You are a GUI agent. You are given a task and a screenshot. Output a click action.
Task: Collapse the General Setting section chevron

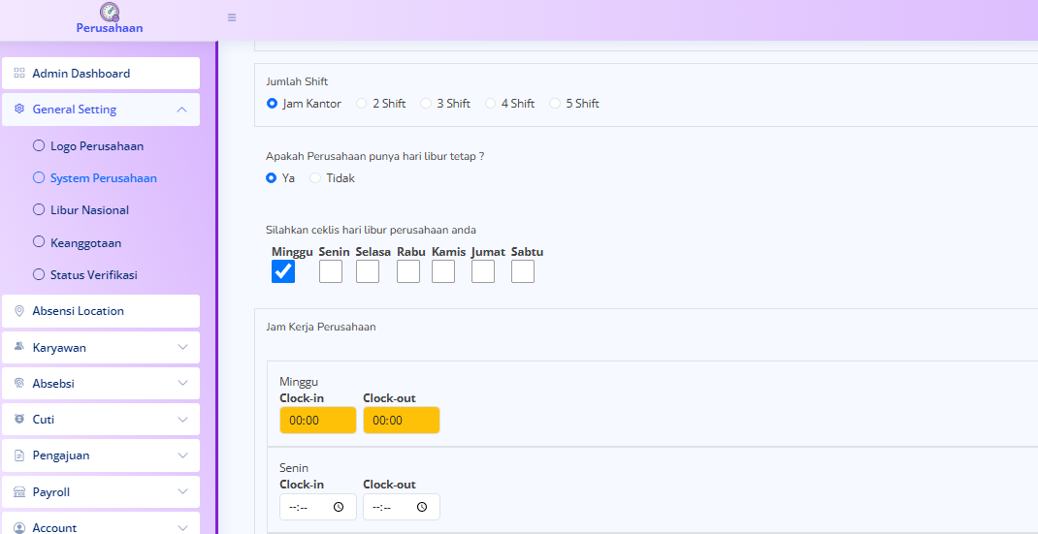coord(182,110)
